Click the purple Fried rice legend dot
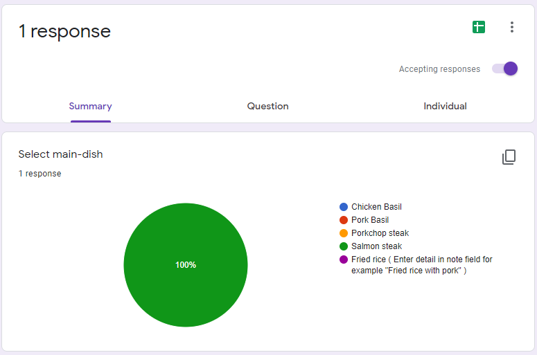537x355 pixels. point(344,260)
